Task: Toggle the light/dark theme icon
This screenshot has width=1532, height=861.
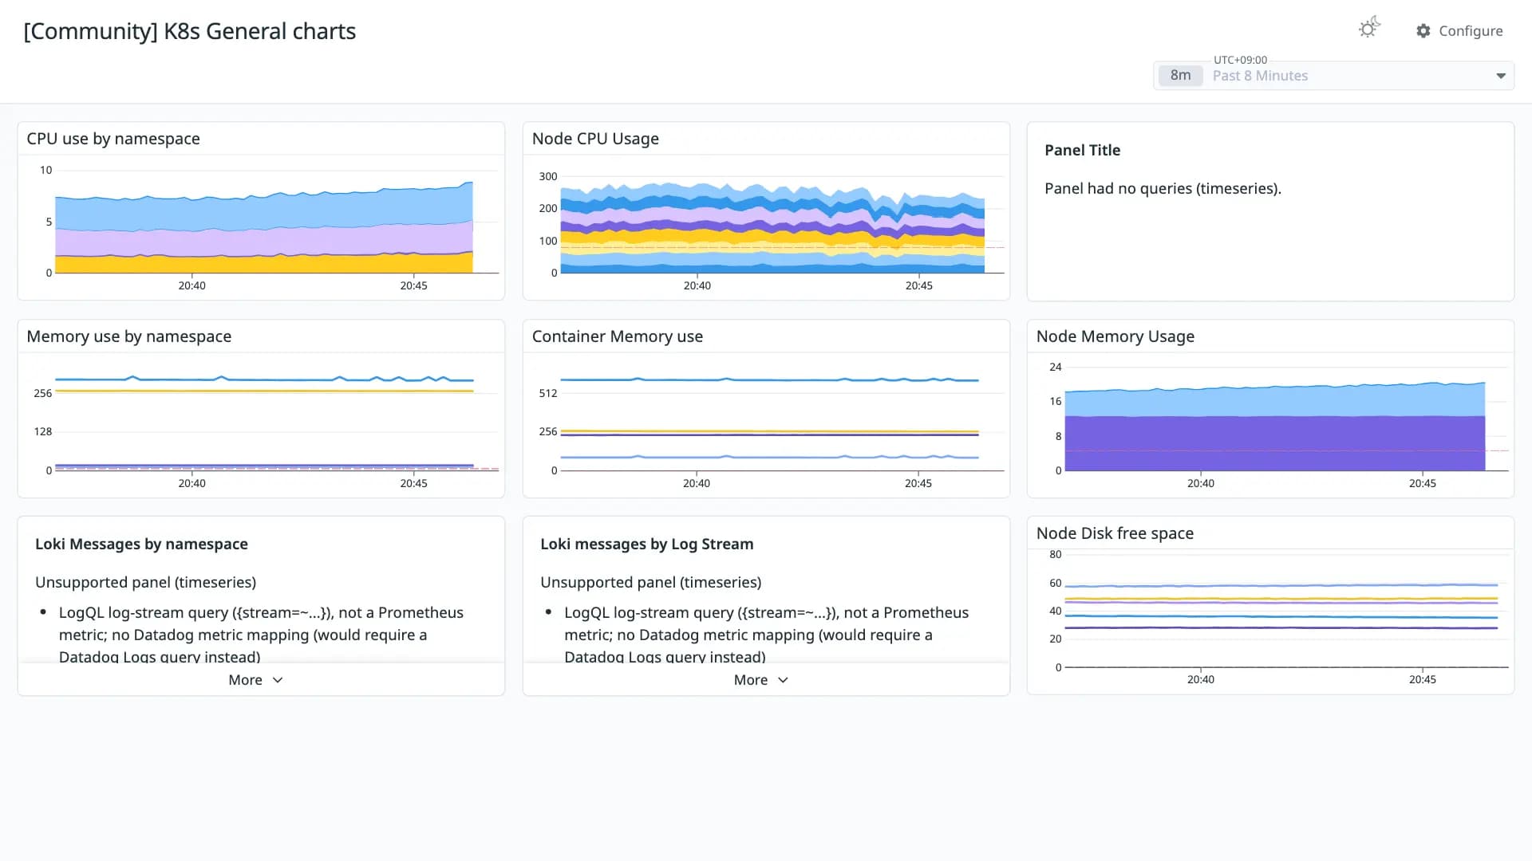Action: pos(1369,29)
